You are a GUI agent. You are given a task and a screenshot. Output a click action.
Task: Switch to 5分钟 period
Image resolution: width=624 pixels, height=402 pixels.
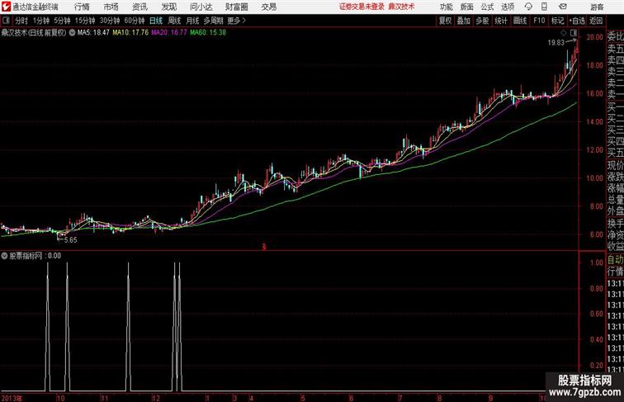[62, 21]
